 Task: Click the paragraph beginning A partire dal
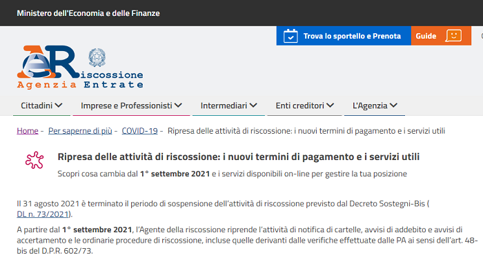(247, 240)
